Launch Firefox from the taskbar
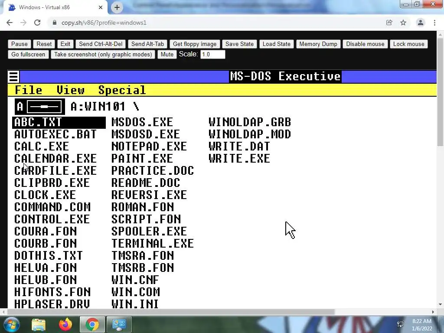Screen dimensions: 444x333 (65, 324)
